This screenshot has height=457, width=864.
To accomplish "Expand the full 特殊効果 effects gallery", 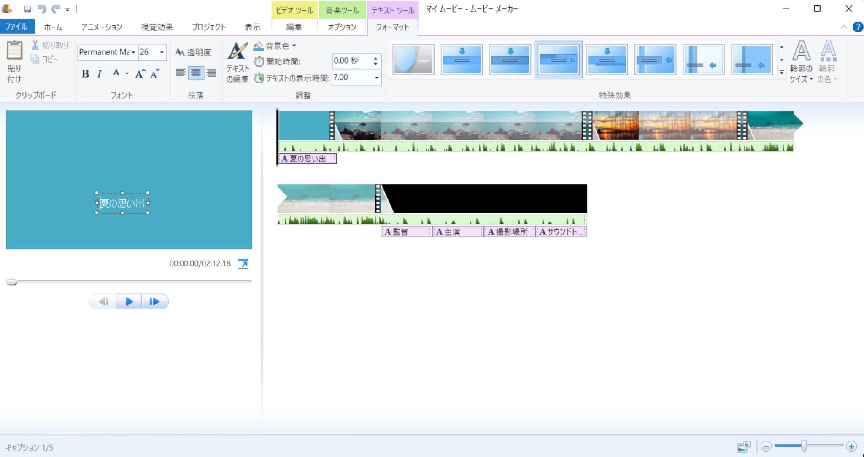I will click(782, 73).
